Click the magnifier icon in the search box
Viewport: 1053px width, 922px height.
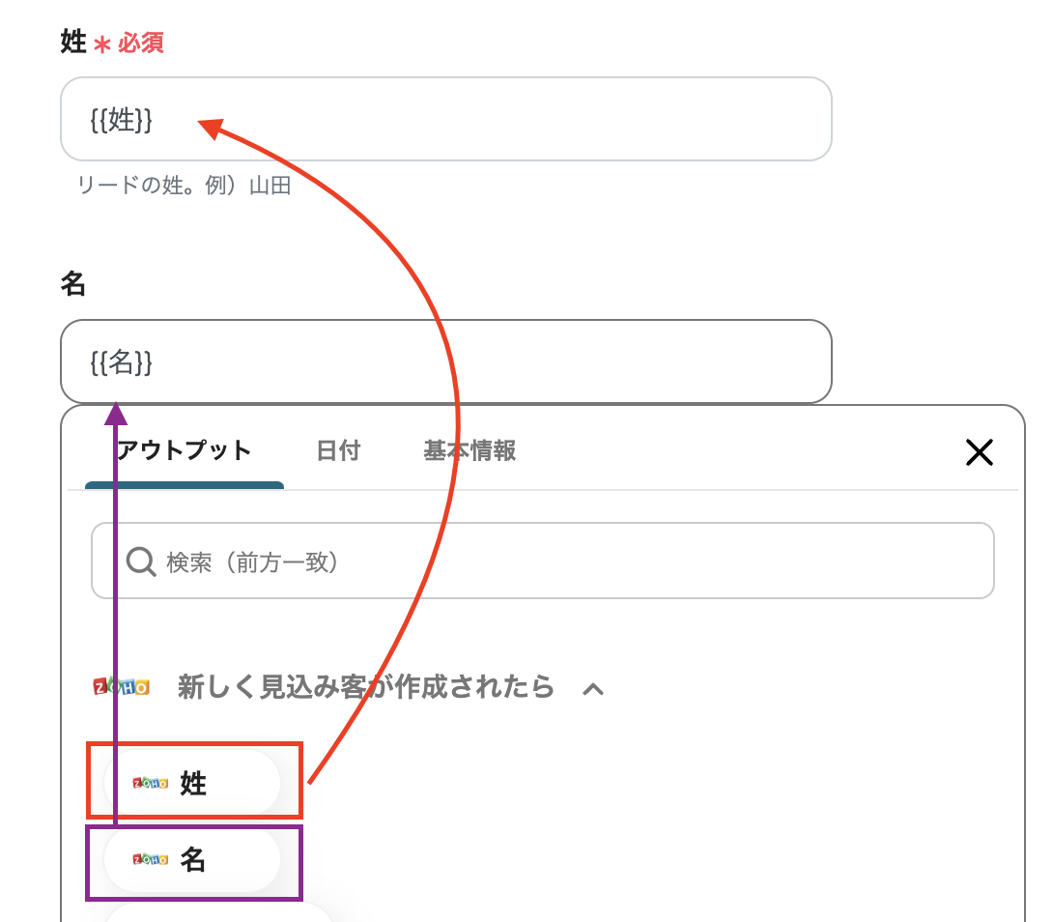coord(141,562)
